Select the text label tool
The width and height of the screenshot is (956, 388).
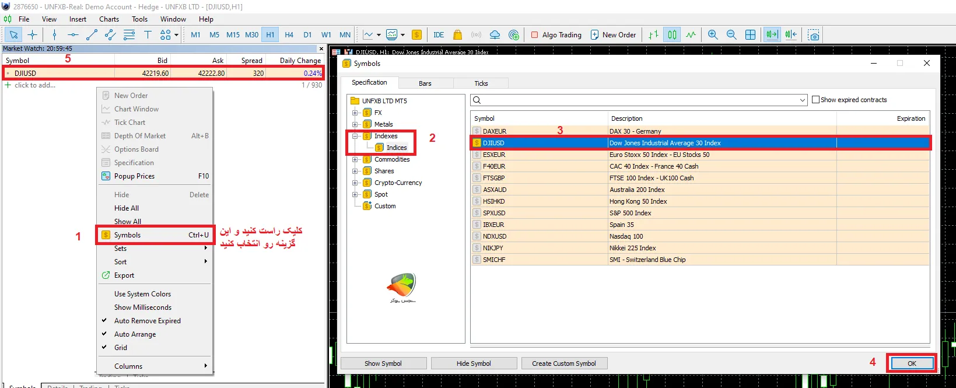148,35
